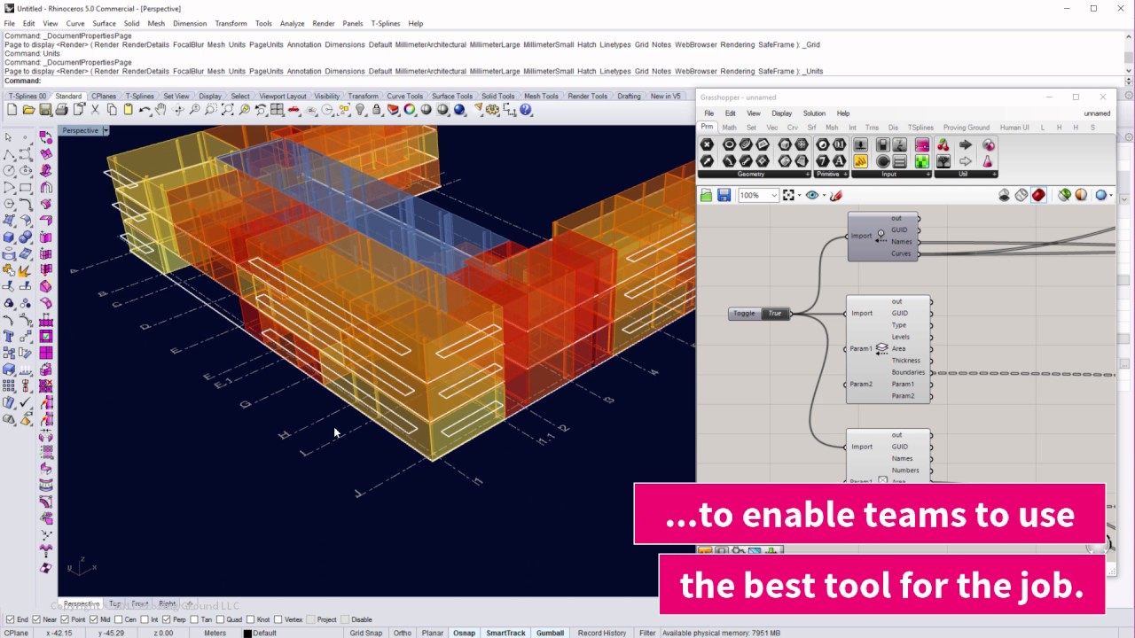Select the Pan tool in Rhino's toolbar
The height and width of the screenshot is (638, 1135).
[159, 111]
